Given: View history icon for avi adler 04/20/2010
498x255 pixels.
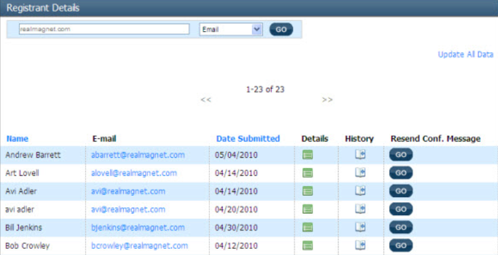Looking at the screenshot, I should [360, 209].
